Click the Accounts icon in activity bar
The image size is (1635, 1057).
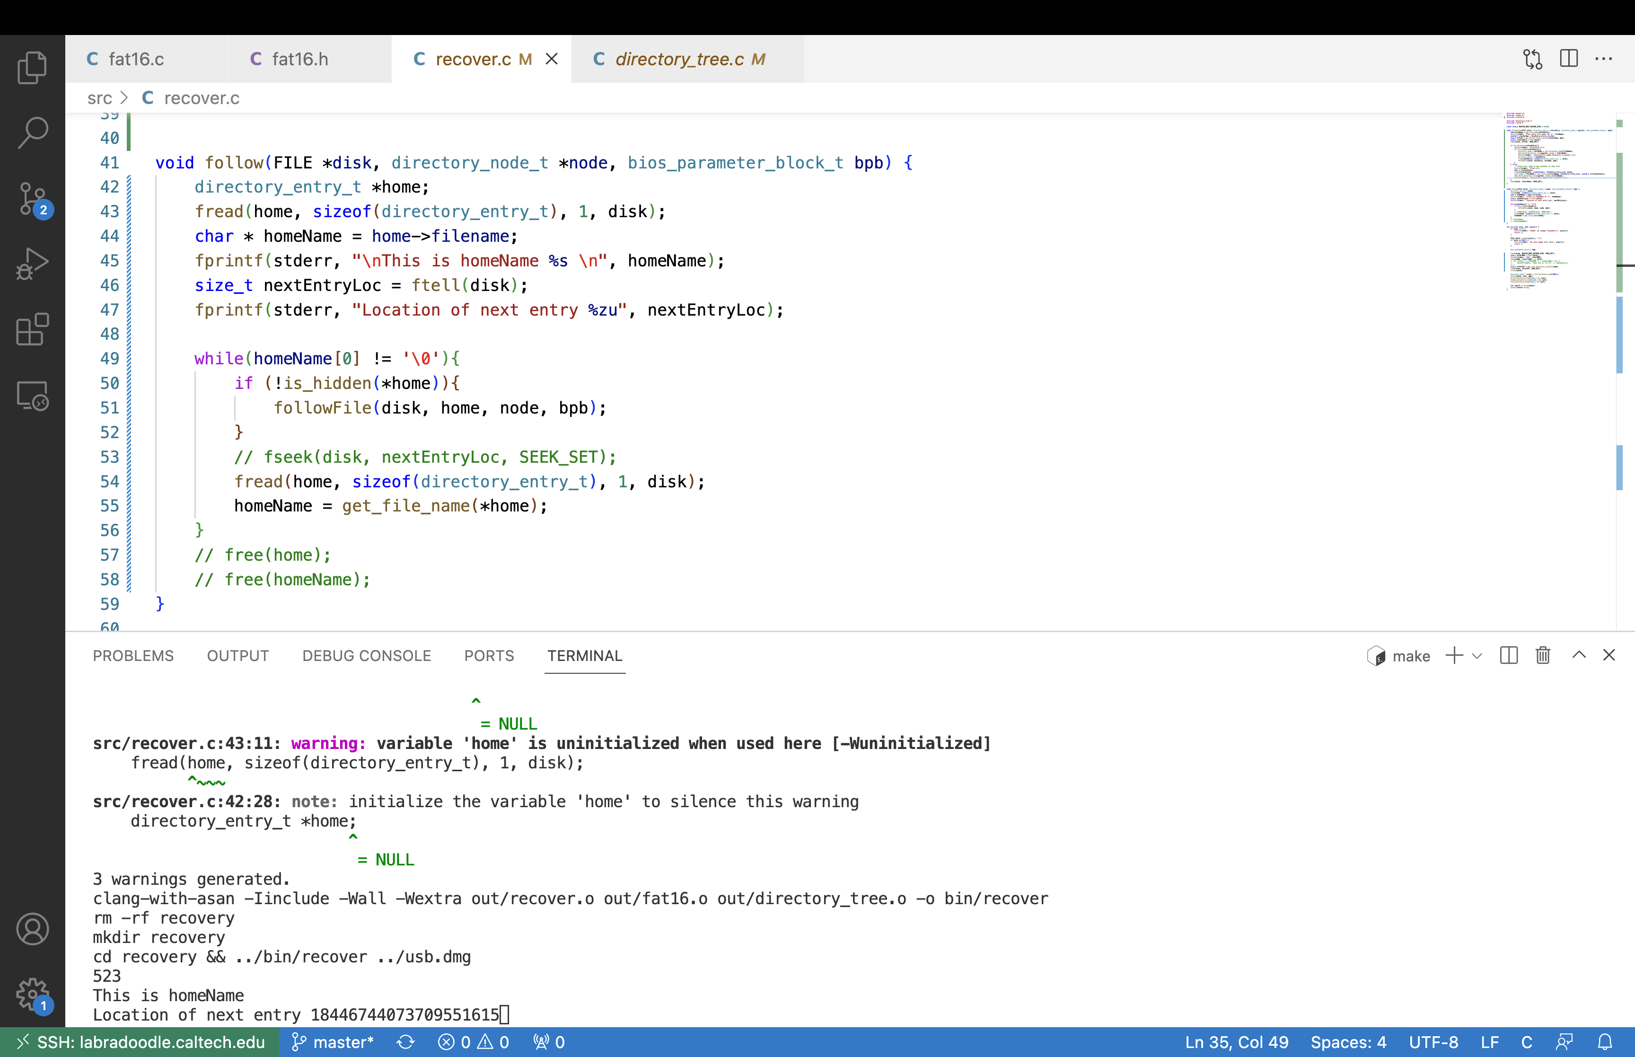[x=32, y=929]
